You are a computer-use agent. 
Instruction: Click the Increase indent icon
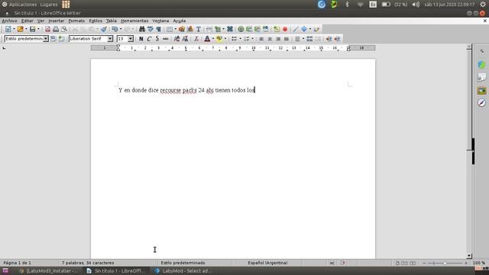[329, 39]
